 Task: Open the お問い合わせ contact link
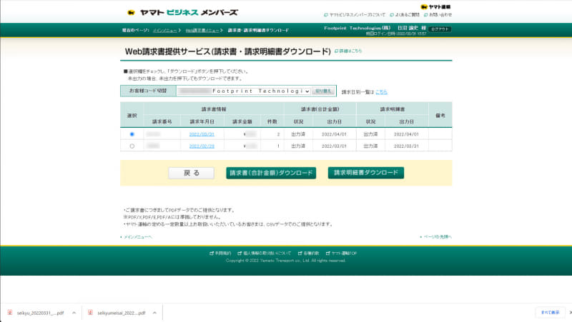pos(438,15)
